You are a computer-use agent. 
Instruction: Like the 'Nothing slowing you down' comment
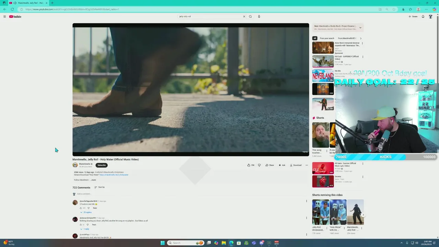pos(81,224)
